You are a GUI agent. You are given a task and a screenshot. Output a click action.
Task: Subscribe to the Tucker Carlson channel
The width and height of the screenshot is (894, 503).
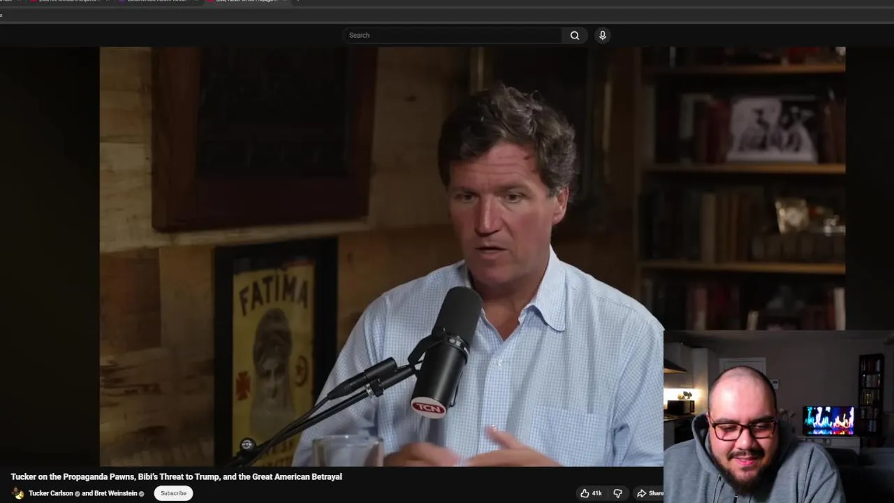(173, 493)
